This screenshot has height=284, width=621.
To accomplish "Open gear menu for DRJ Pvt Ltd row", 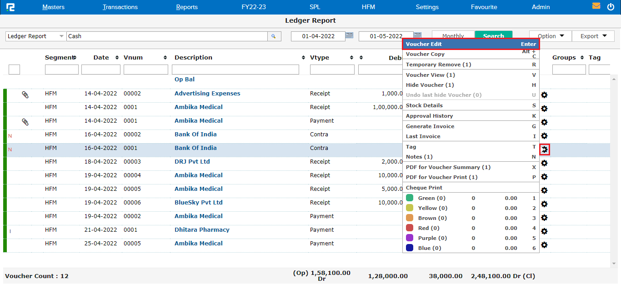I will [544, 163].
